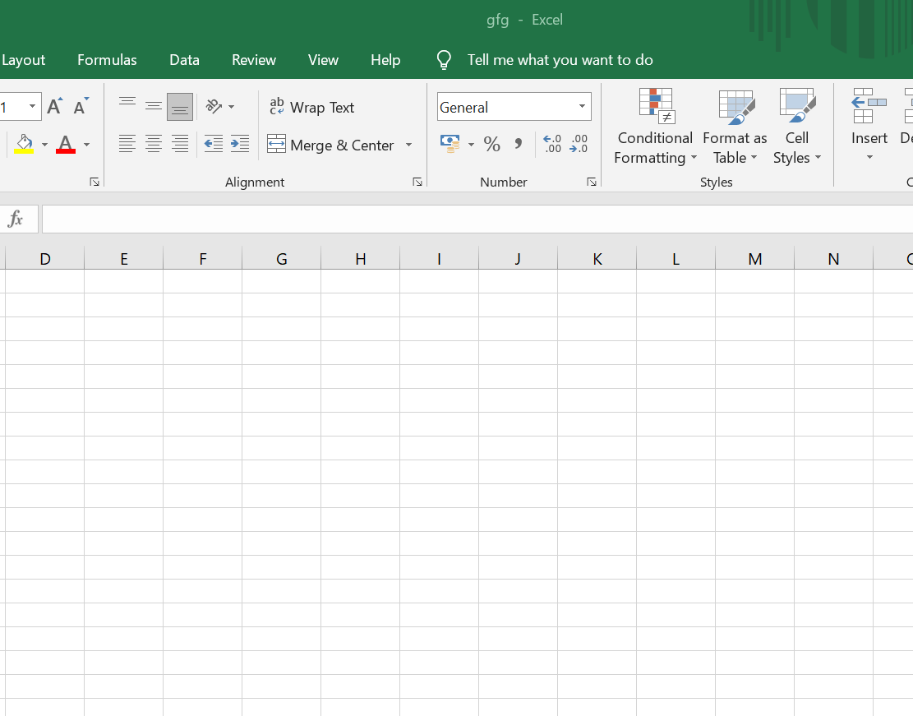913x716 pixels.
Task: Toggle the Bottom Align button
Action: click(180, 107)
